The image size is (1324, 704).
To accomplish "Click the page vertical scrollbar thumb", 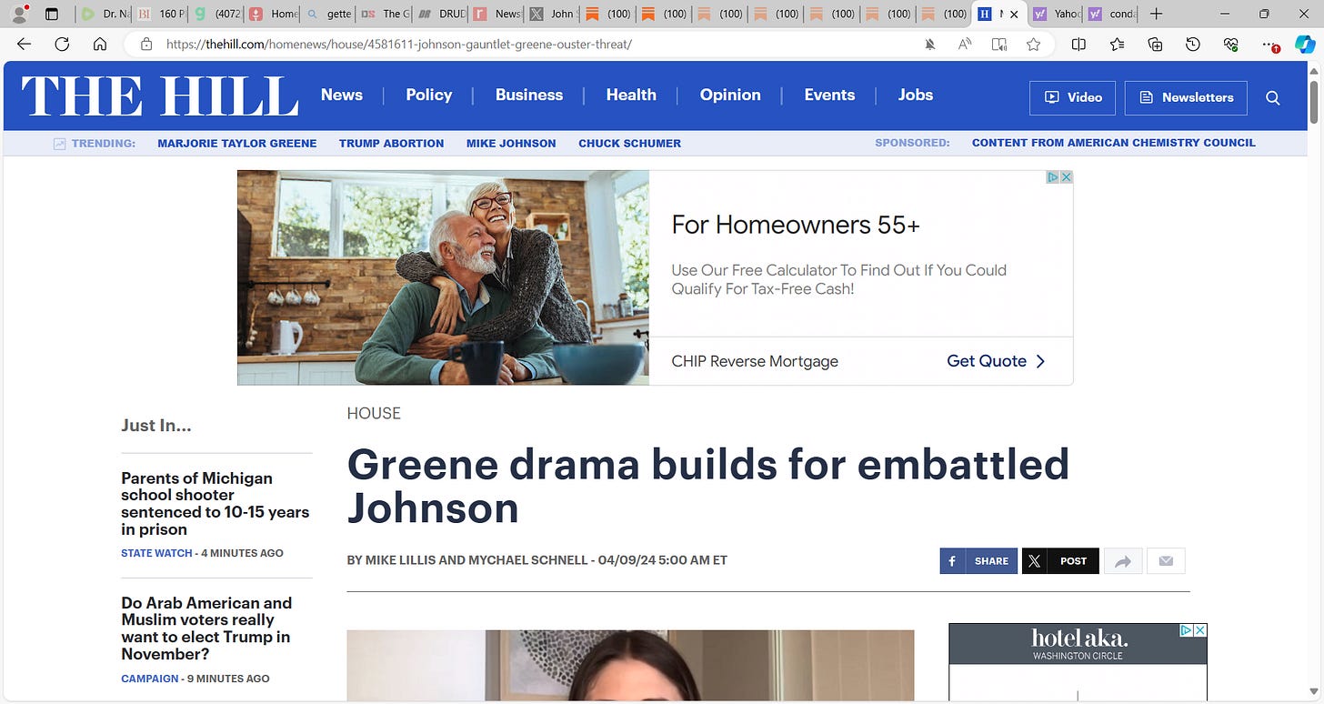I will 1314,102.
